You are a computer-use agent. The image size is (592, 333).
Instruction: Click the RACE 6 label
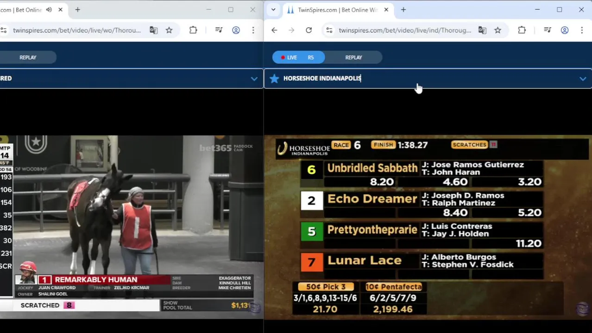coord(346,145)
